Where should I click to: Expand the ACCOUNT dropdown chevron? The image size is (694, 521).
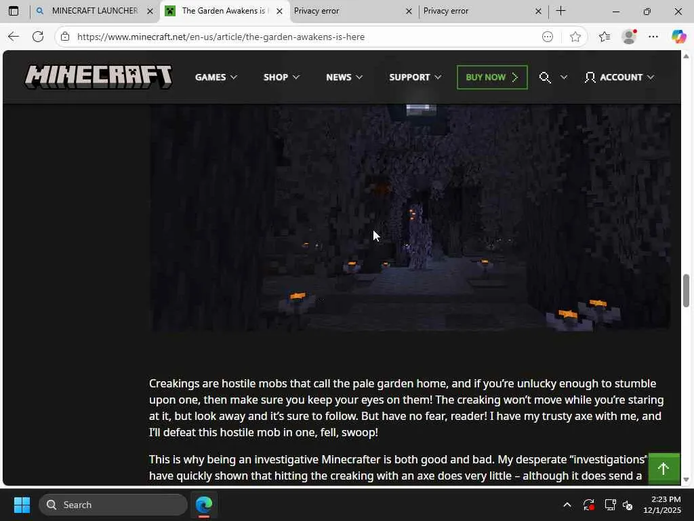point(650,77)
